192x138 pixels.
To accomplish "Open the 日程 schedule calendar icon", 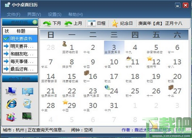I will (x=91, y=23).
